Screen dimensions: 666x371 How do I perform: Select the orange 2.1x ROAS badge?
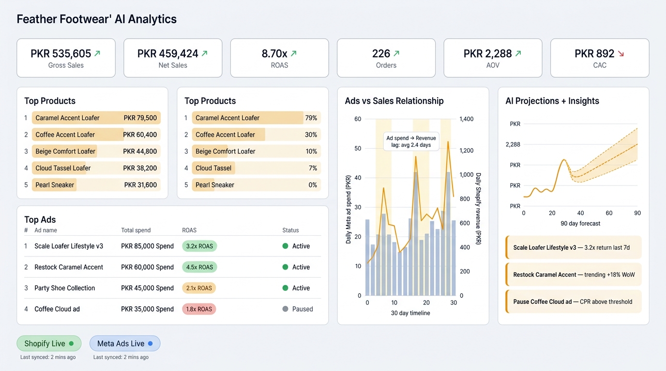tap(199, 288)
